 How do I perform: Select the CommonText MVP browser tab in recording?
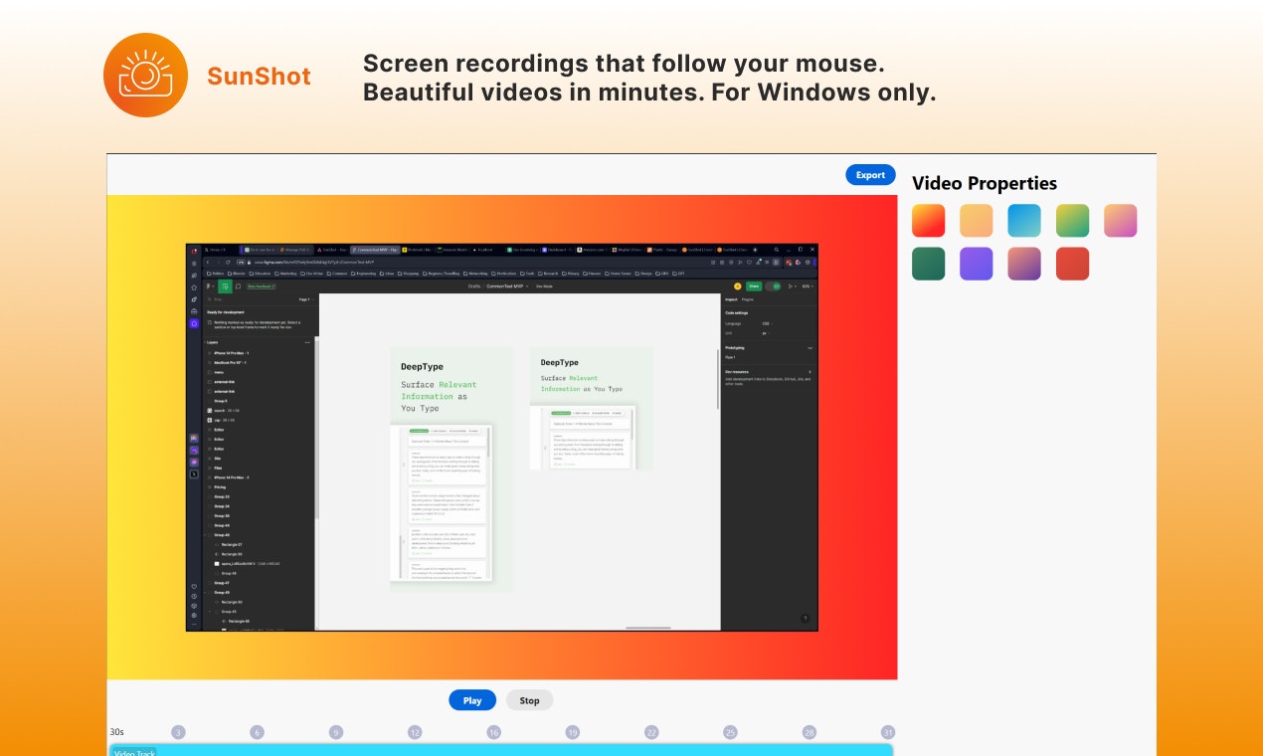coord(374,250)
